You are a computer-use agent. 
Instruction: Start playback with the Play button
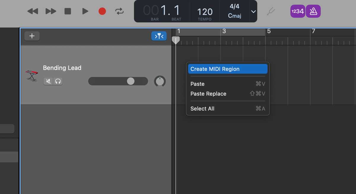coord(85,11)
